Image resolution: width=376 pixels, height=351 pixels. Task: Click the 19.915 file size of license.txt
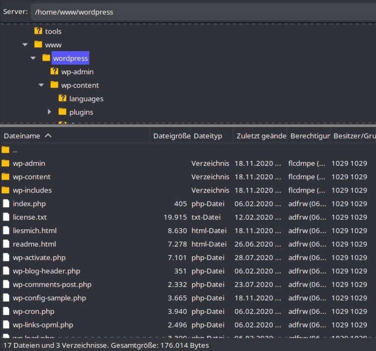175,217
